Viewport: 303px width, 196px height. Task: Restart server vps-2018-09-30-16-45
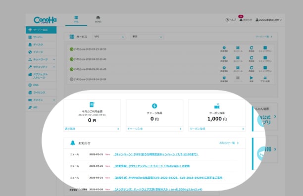[251, 69]
